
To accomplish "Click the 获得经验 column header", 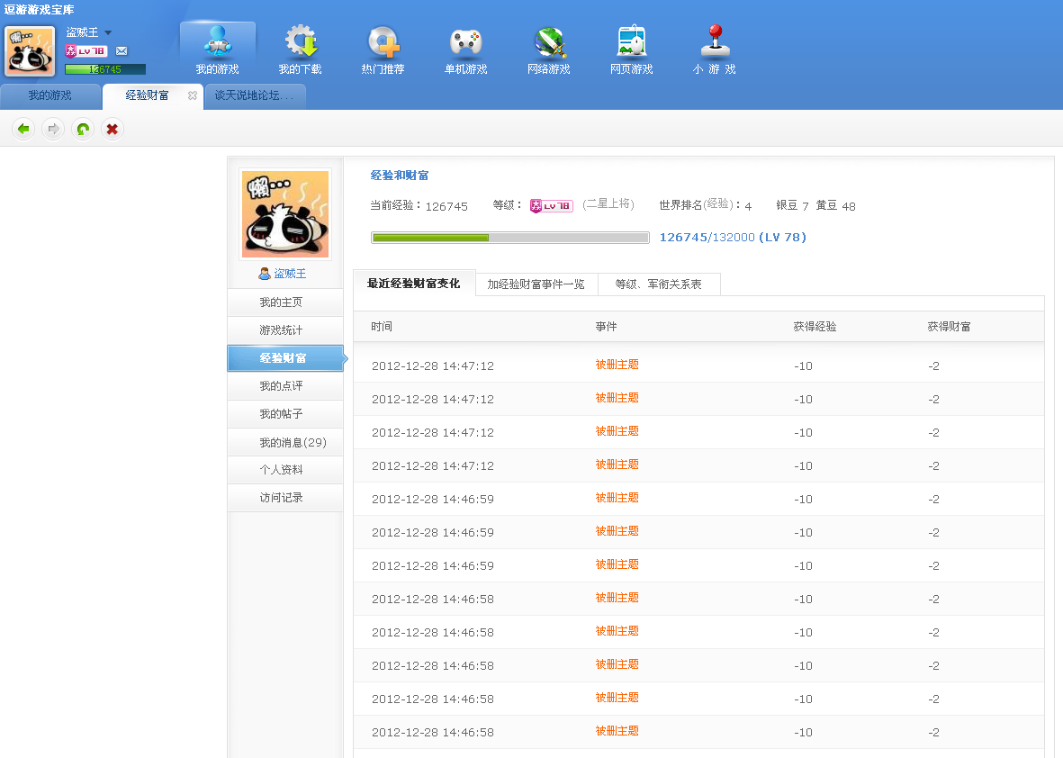I will (x=815, y=327).
